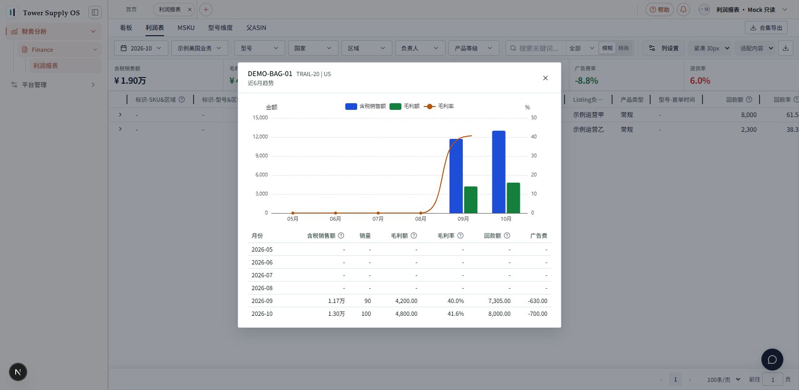Click the 搜索关键词 search field
The width and height of the screenshot is (799, 390).
coord(538,48)
